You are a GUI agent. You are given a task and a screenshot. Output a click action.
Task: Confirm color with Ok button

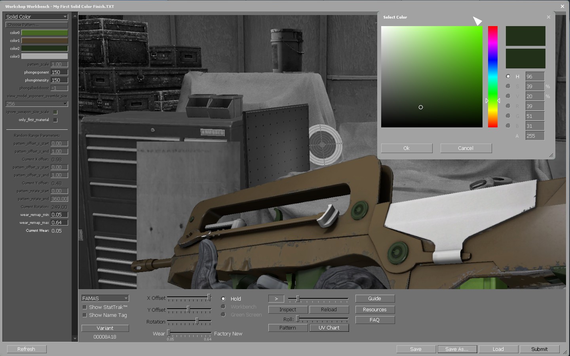pos(407,148)
